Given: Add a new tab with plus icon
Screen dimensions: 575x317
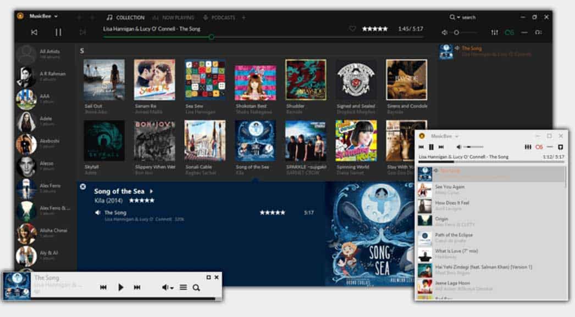Looking at the screenshot, I should click(x=244, y=17).
